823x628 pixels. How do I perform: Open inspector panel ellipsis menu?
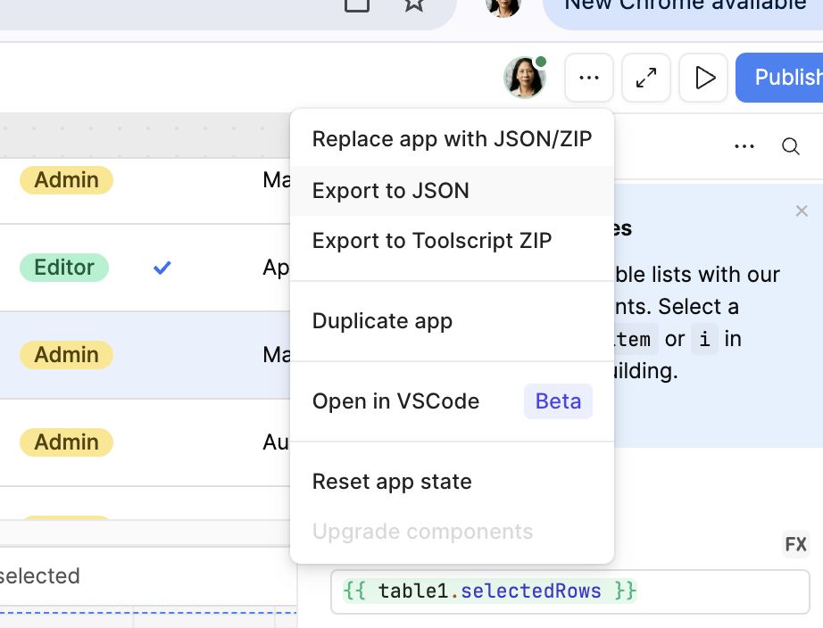tap(744, 146)
